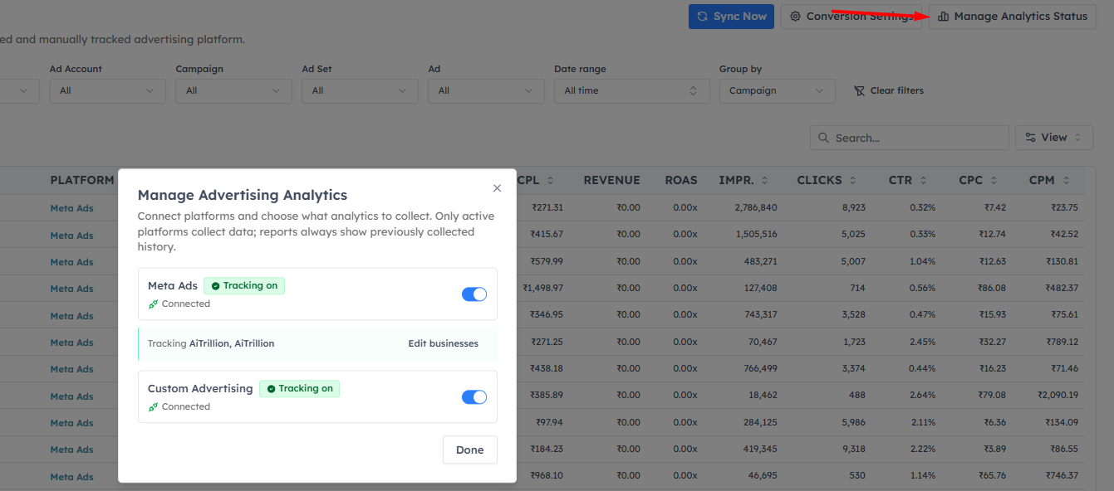The image size is (1114, 491).
Task: Click Manage Advertising Analytics heading
Action: coord(243,196)
